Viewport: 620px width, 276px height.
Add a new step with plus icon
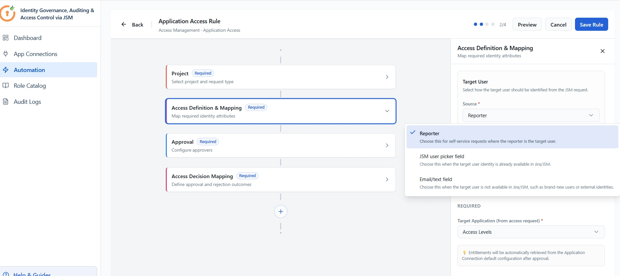[x=280, y=212]
